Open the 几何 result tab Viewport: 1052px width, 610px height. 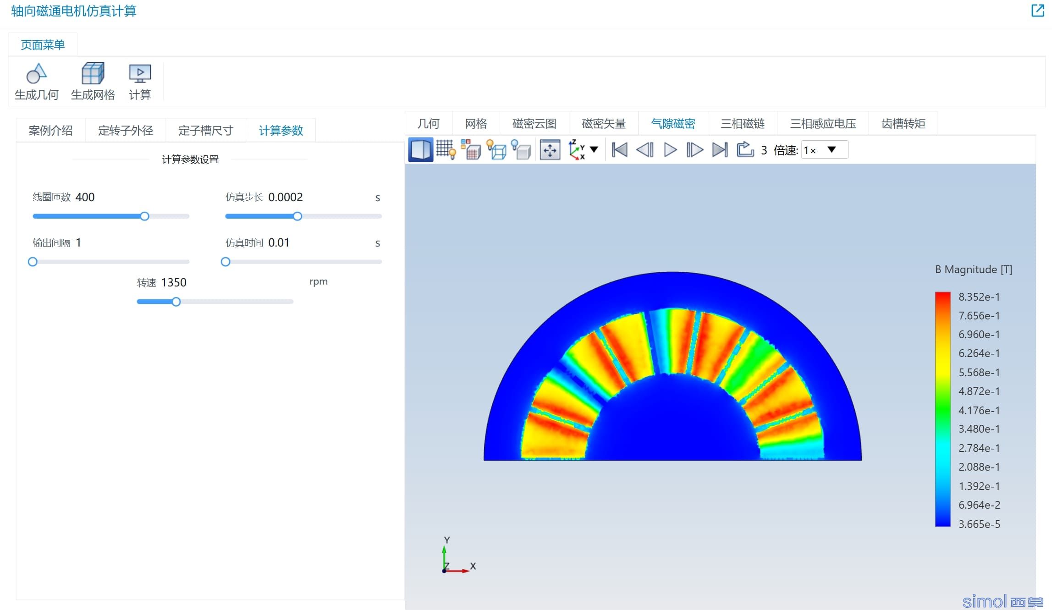pyautogui.click(x=429, y=123)
